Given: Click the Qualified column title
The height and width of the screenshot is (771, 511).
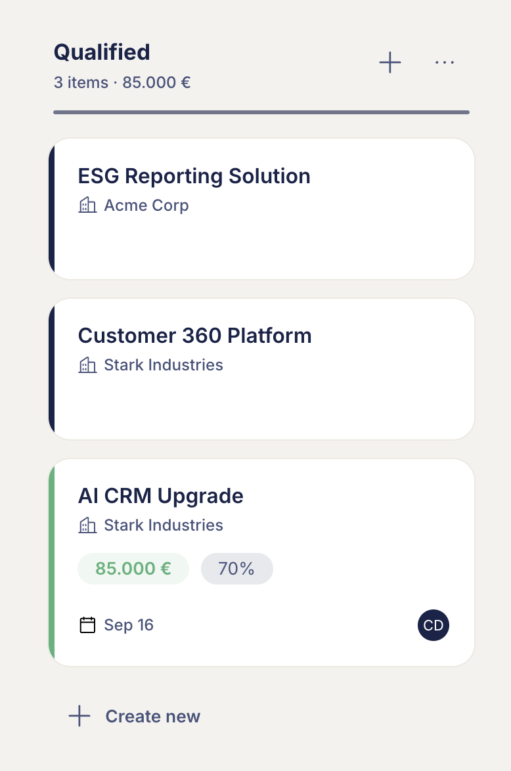Looking at the screenshot, I should click(x=102, y=52).
